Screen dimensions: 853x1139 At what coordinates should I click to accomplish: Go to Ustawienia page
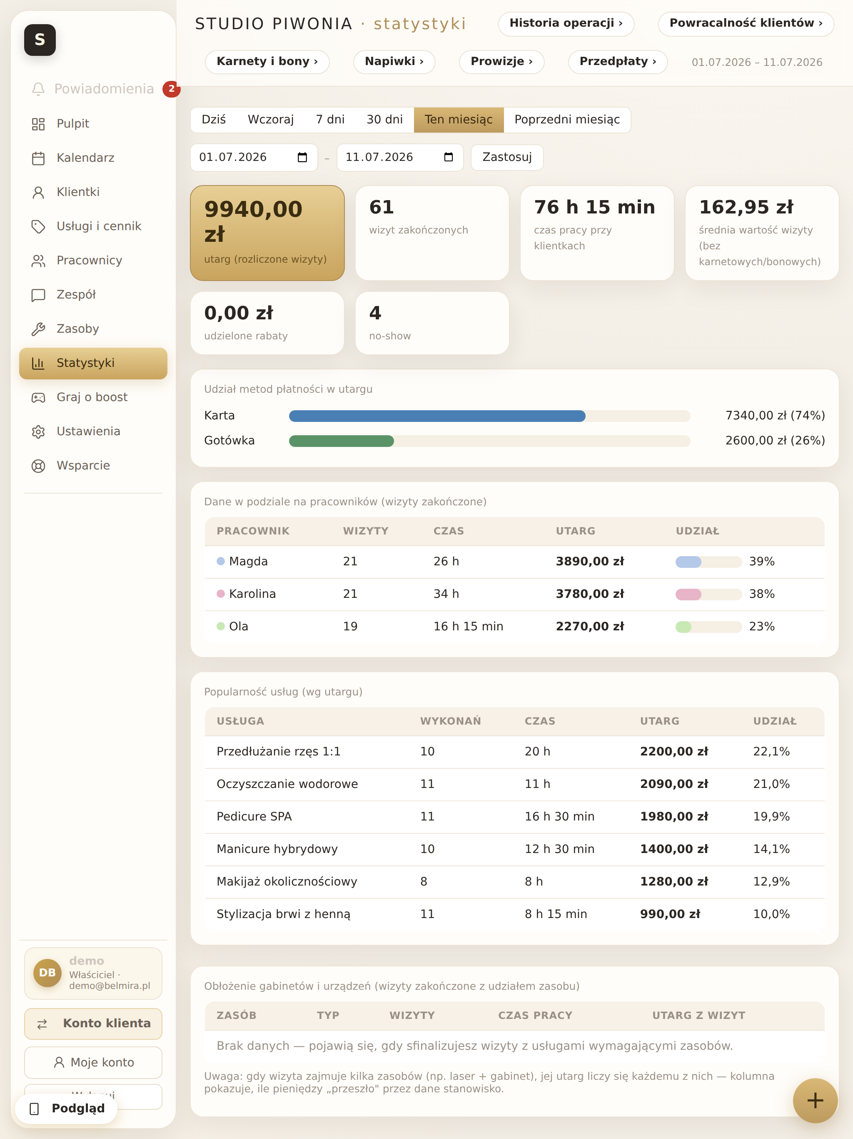coord(93,432)
